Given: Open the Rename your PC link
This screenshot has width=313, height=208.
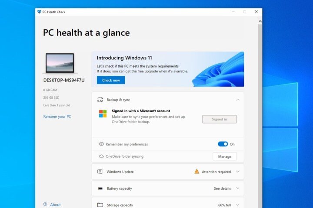Looking at the screenshot, I should click(x=57, y=117).
